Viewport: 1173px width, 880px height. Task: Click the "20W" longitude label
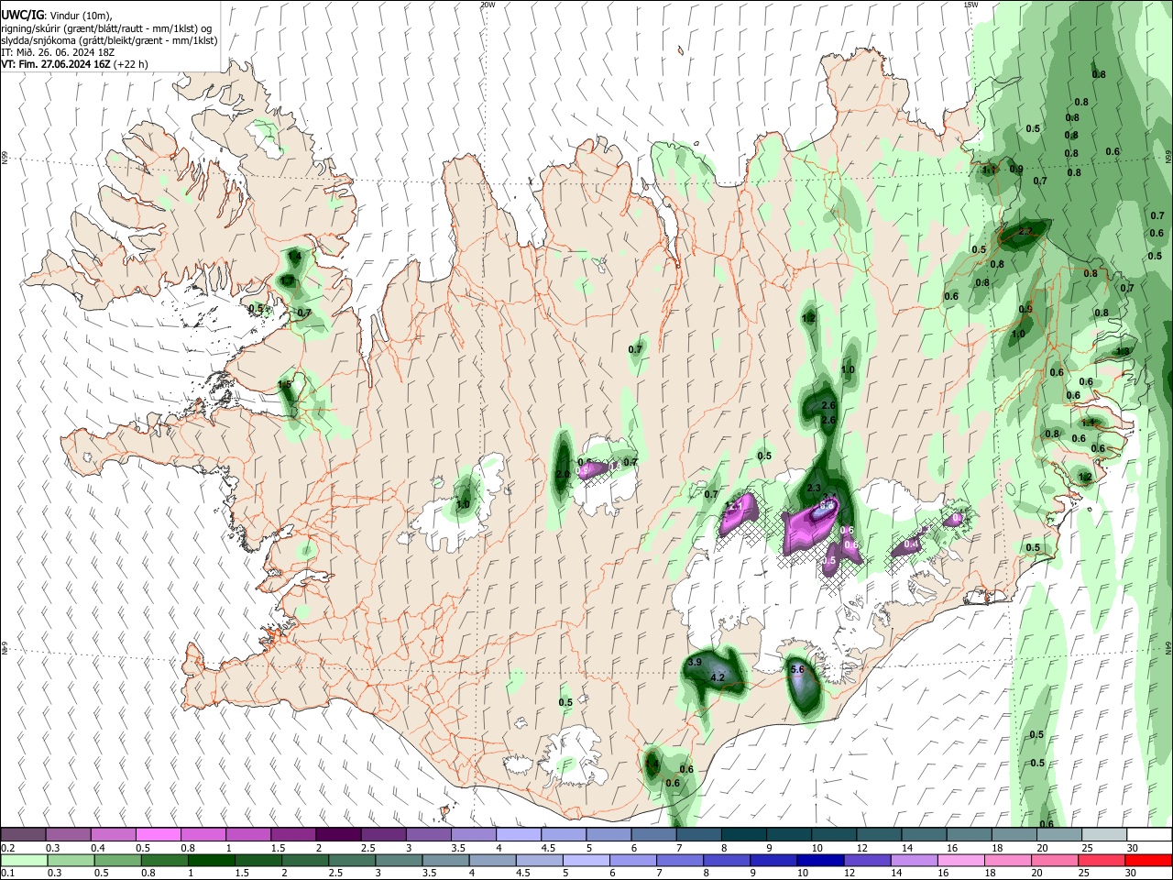[x=488, y=5]
